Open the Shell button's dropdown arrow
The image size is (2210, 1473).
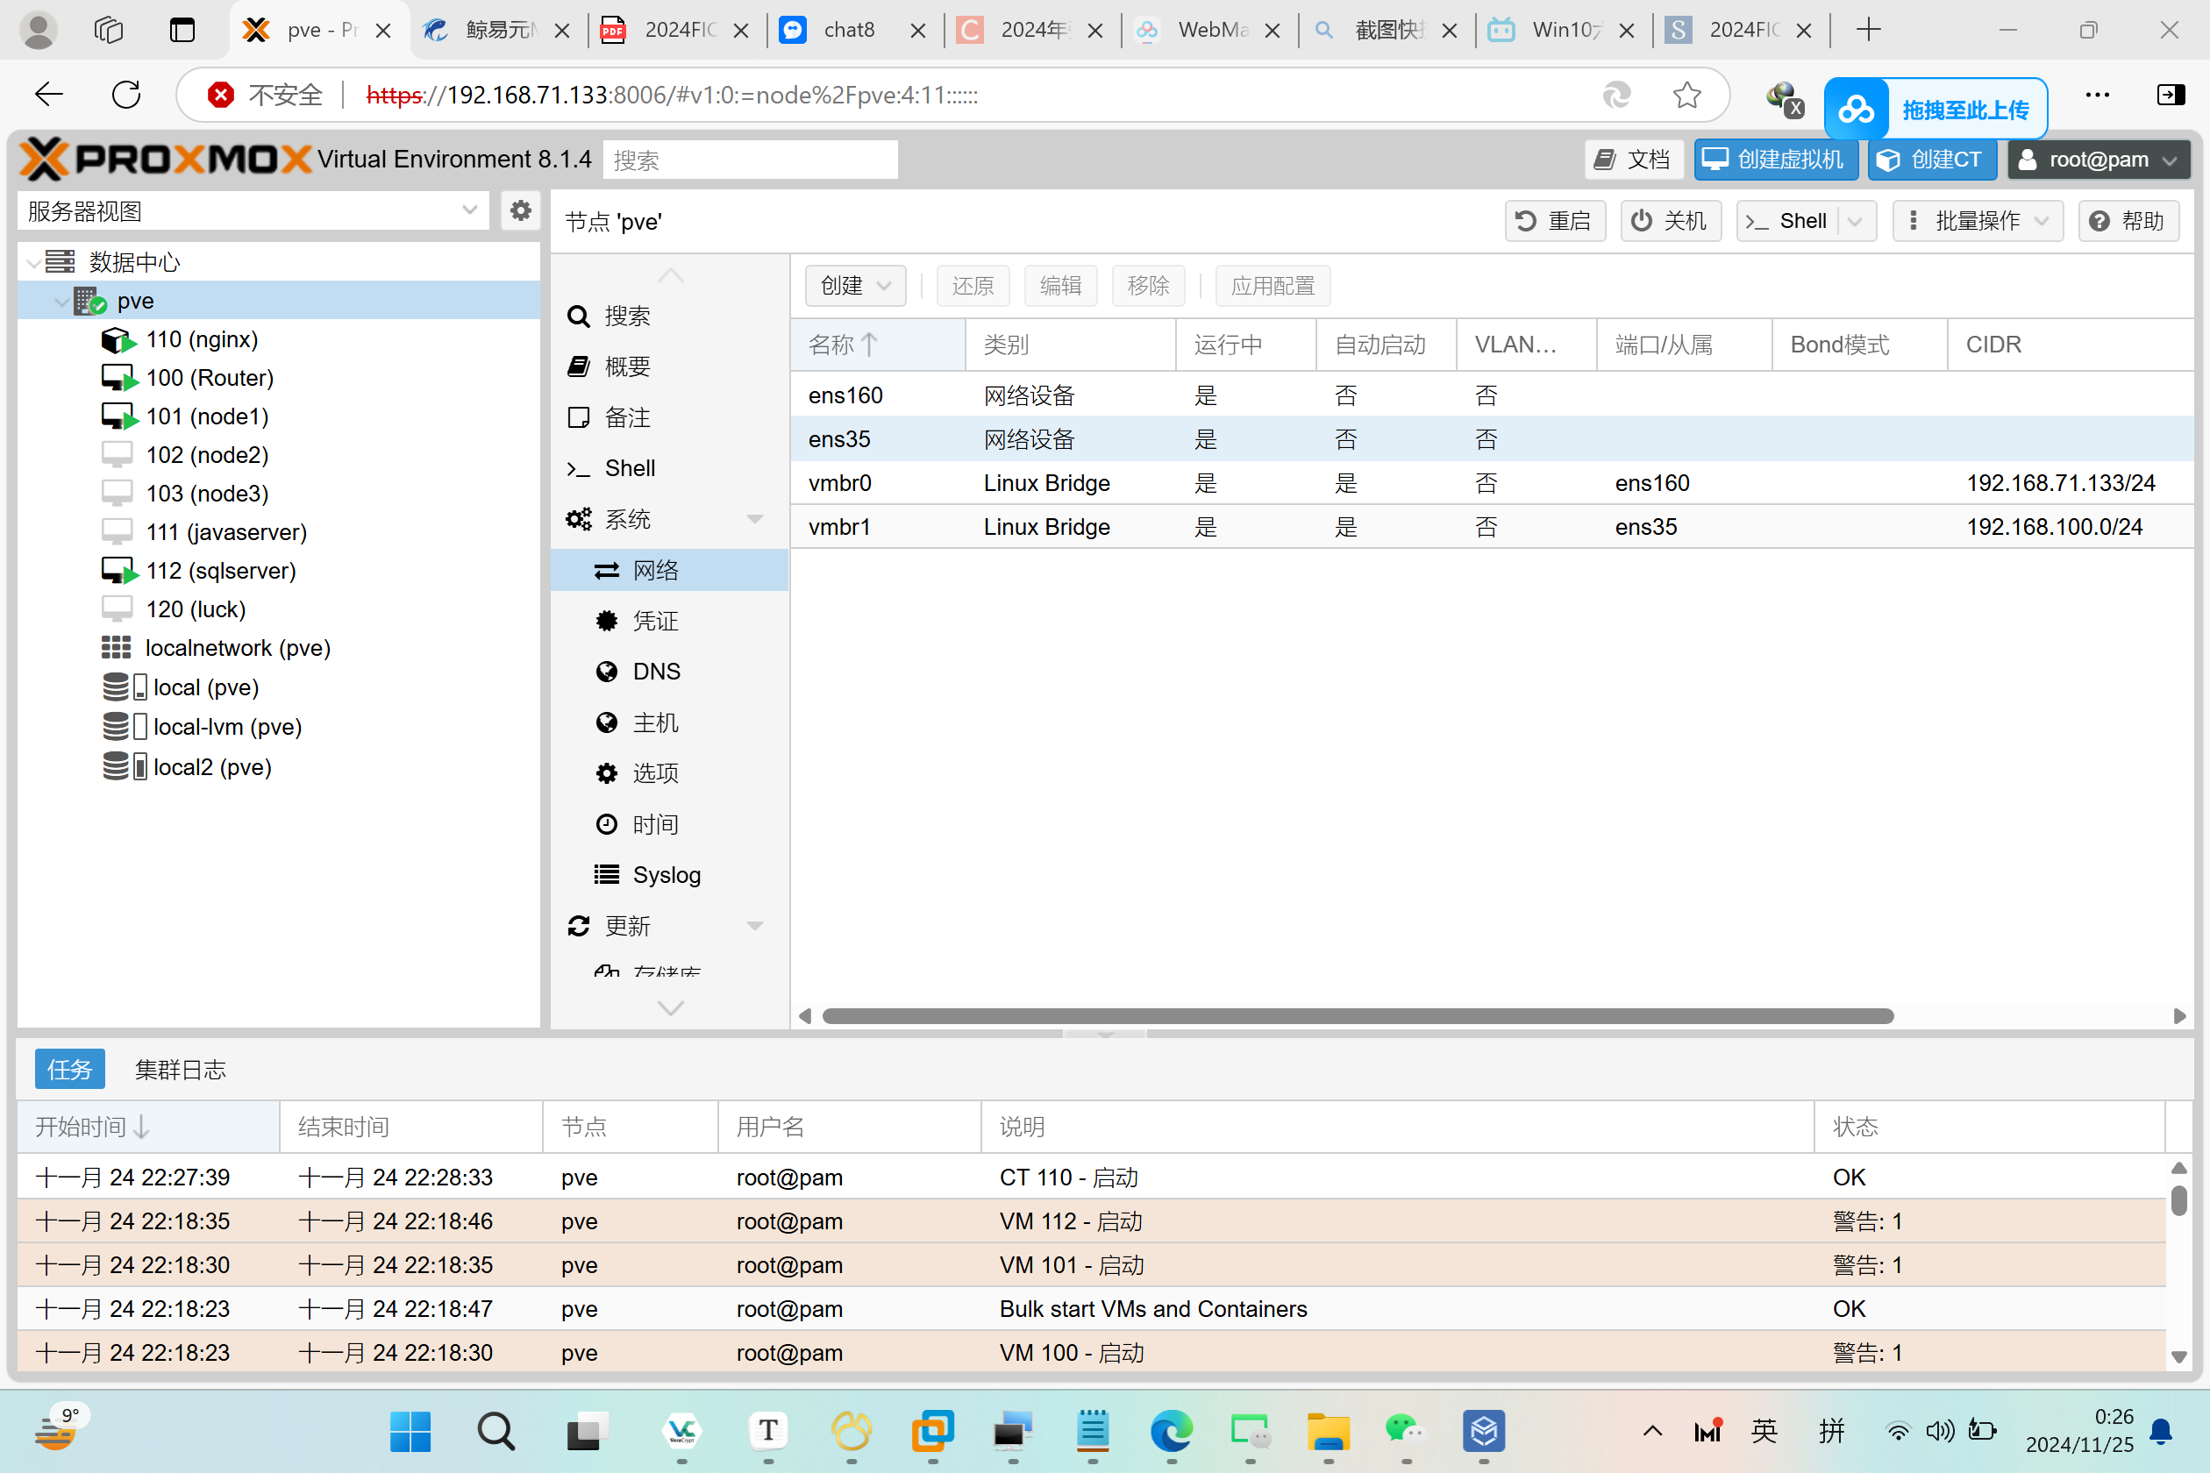tap(1855, 222)
